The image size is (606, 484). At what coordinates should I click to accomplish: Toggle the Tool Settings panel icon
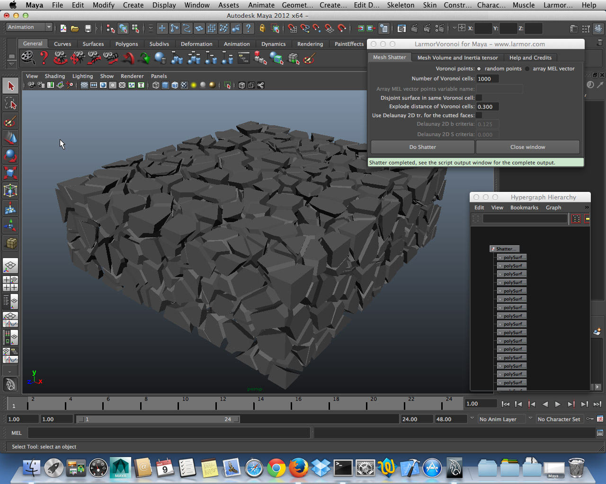pyautogui.click(x=586, y=29)
